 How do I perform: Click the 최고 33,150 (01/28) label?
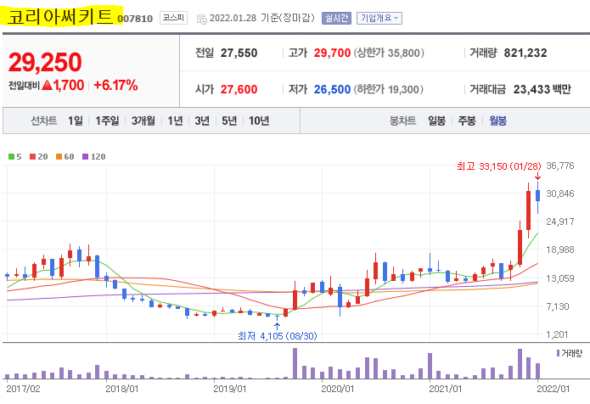pyautogui.click(x=499, y=166)
